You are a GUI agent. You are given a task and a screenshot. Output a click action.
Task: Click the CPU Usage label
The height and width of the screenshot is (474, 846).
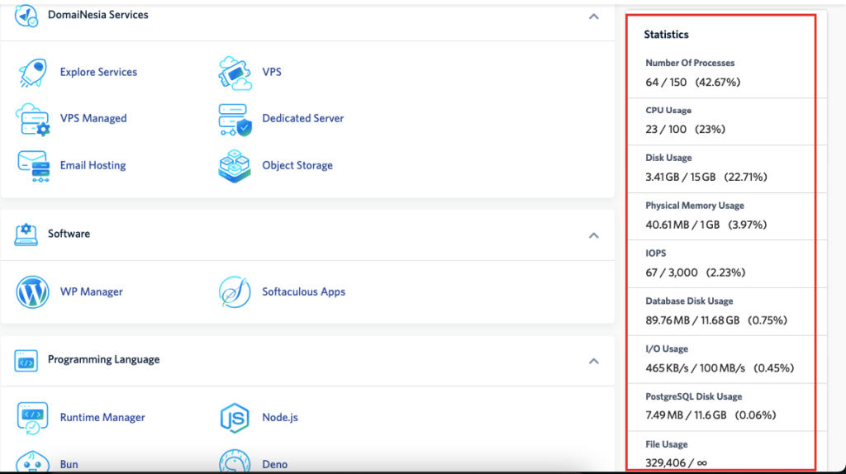click(668, 111)
